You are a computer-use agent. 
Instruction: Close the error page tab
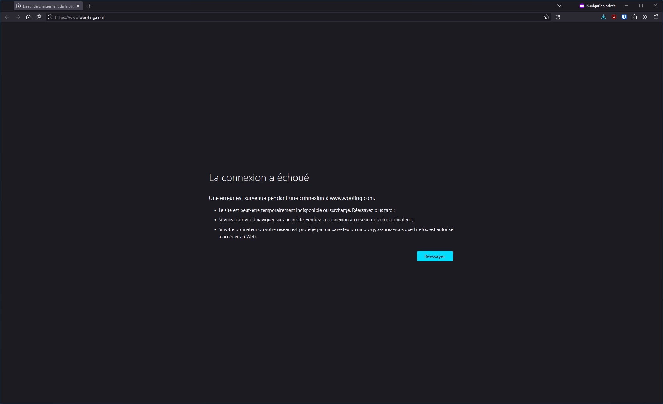[78, 6]
